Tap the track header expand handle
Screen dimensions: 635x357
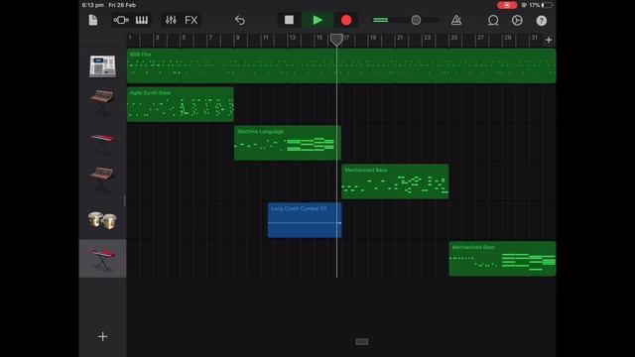point(125,200)
